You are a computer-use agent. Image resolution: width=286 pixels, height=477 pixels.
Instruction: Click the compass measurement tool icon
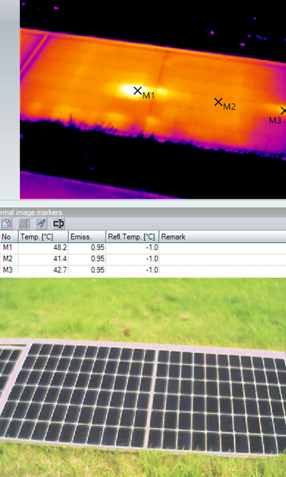pos(41,224)
